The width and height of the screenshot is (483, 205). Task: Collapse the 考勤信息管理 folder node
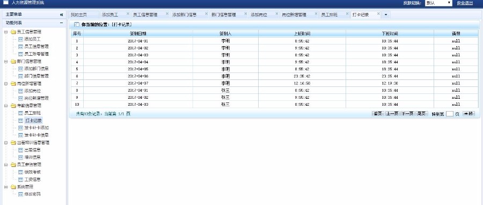click(6, 106)
